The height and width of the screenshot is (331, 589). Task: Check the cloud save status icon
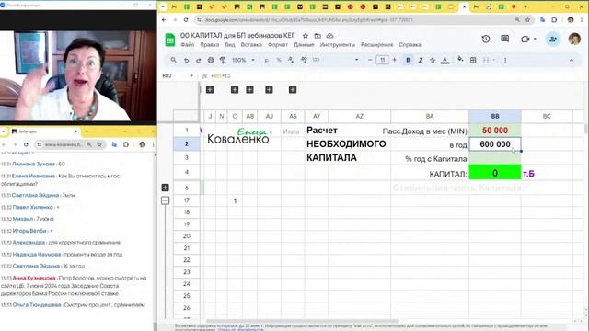[329, 36]
